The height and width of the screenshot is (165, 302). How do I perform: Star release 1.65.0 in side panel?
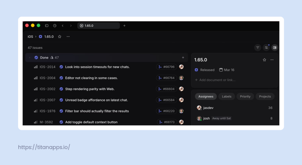coord(265,60)
